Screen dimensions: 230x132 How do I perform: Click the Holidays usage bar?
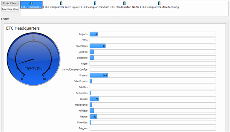pyautogui.click(x=153, y=111)
